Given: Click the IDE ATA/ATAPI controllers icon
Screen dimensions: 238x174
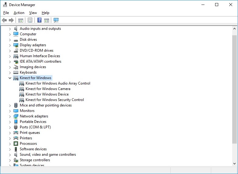Looking at the screenshot, I should 16,61.
